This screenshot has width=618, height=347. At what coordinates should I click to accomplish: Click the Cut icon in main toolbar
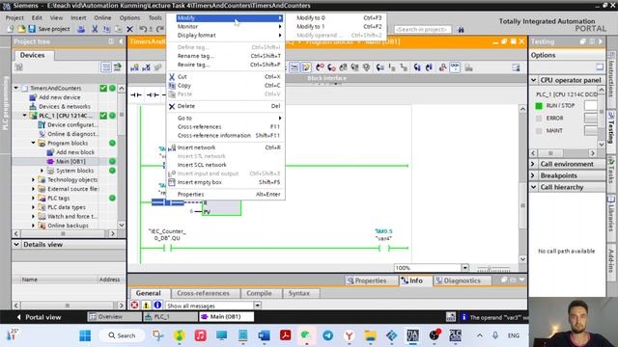(95, 29)
